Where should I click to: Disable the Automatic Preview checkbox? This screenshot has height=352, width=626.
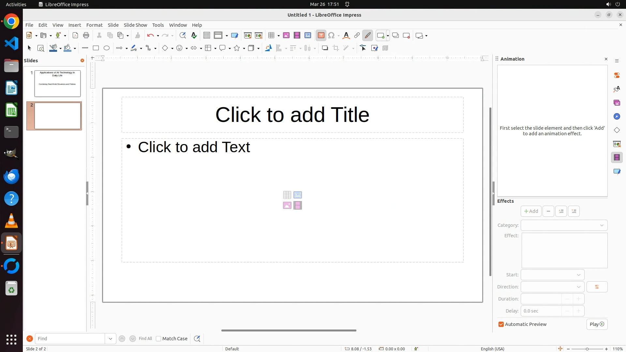pyautogui.click(x=501, y=324)
